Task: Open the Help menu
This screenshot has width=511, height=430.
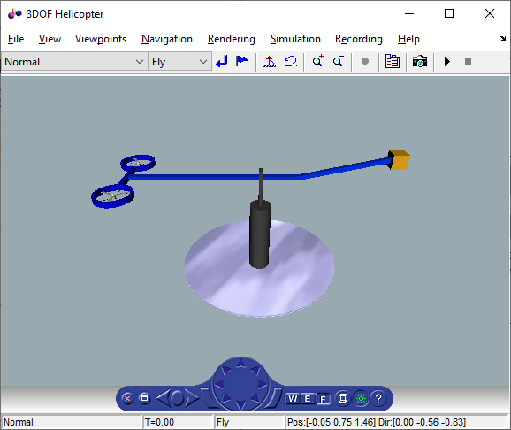Action: point(408,39)
